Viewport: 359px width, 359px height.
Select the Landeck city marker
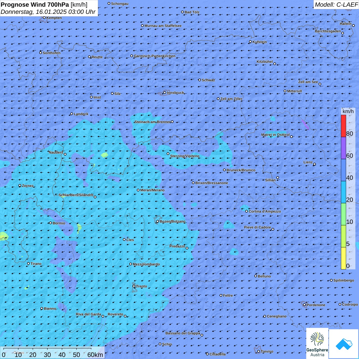(72, 114)
